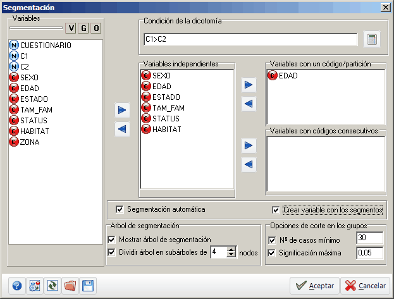The width and height of the screenshot is (394, 299).
Task: Click the Aceptar button
Action: coord(314,286)
